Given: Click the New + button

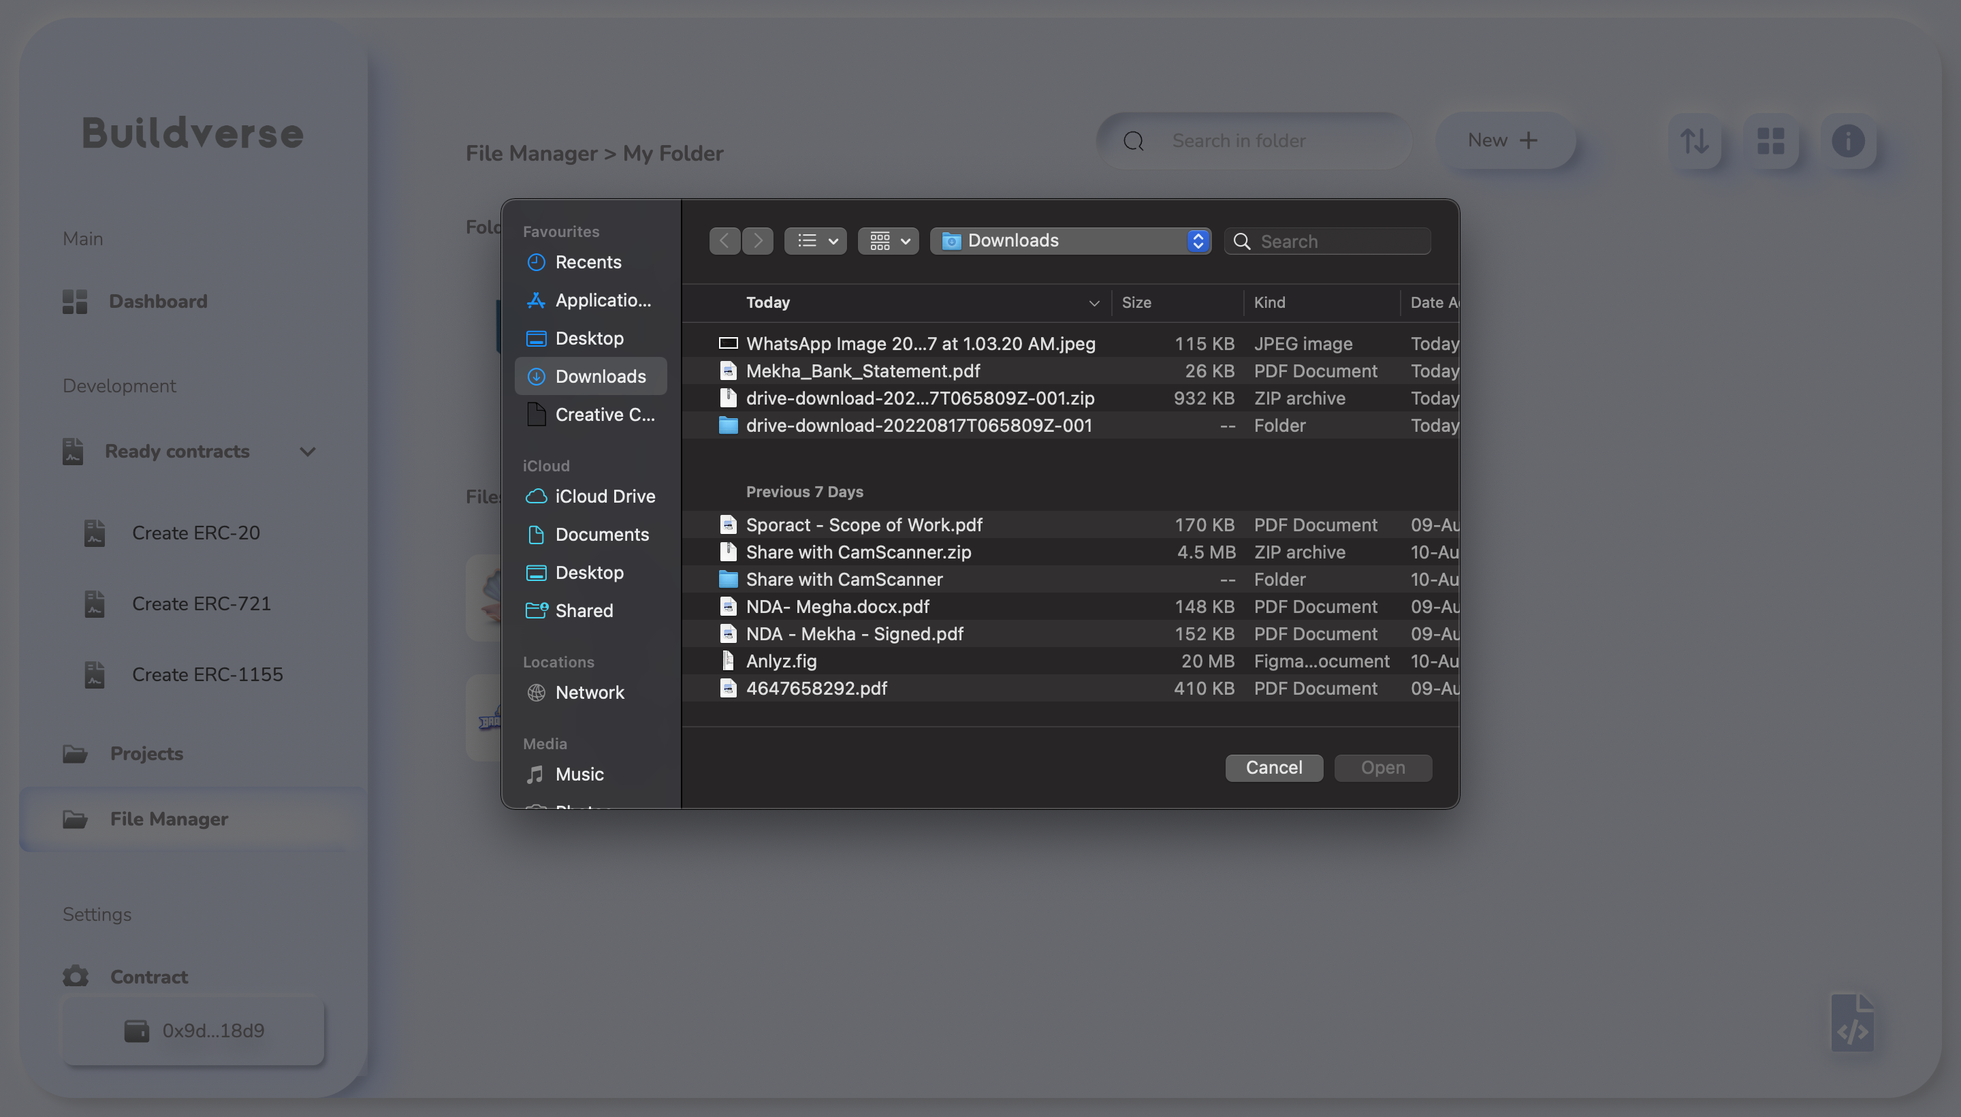Looking at the screenshot, I should click(x=1504, y=140).
